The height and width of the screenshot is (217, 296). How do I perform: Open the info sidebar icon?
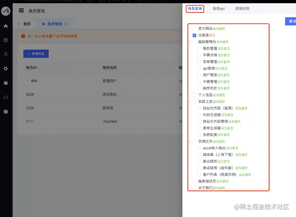pos(6,112)
